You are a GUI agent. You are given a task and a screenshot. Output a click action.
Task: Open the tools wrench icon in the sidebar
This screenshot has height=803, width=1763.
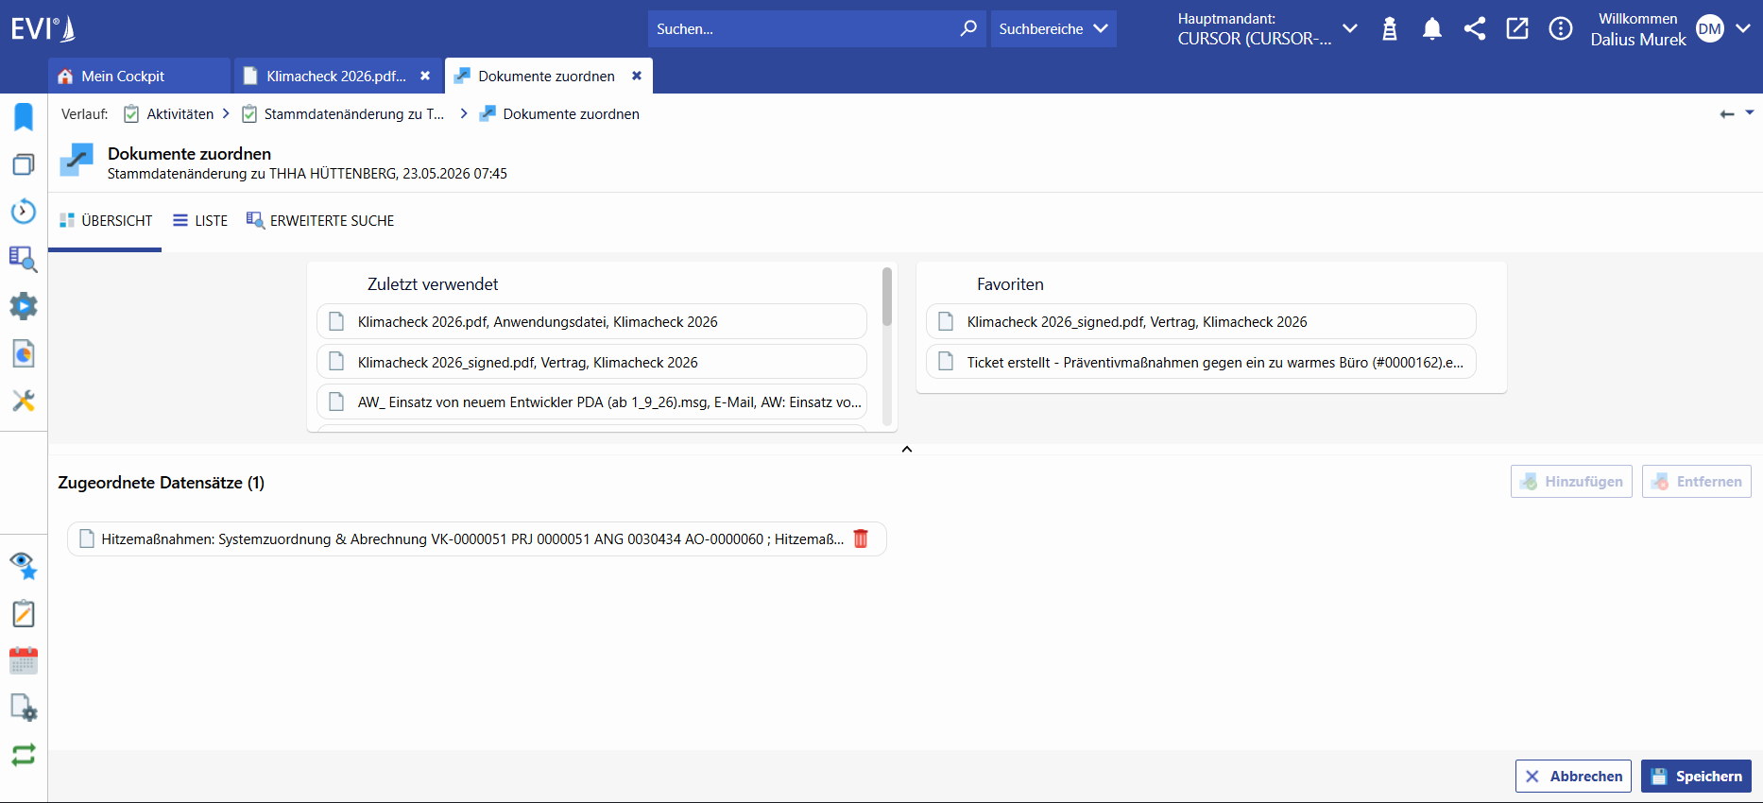click(24, 401)
